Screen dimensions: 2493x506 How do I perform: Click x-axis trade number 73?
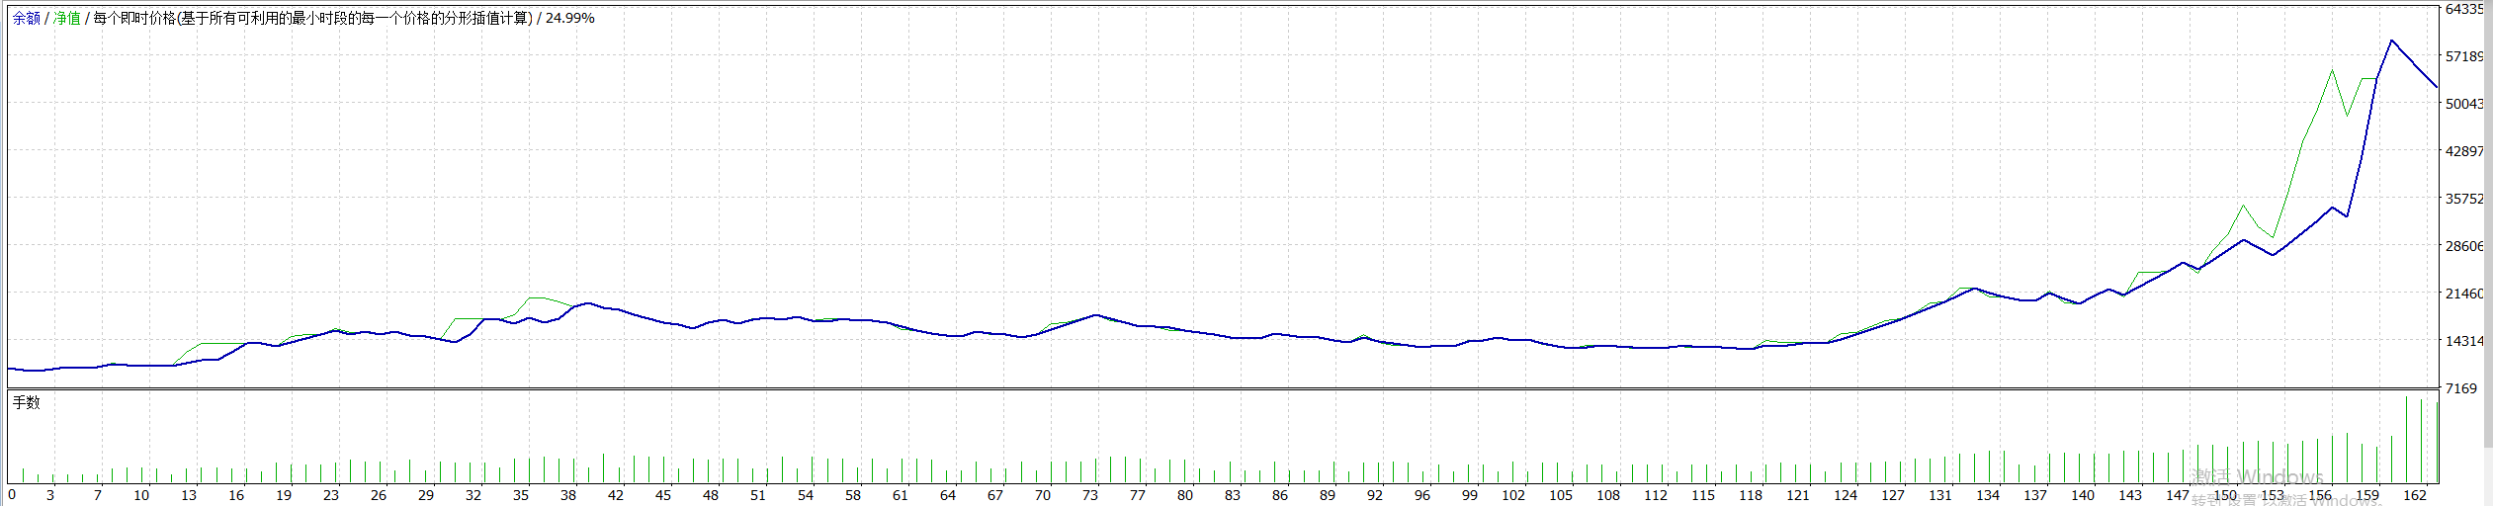(x=1090, y=495)
